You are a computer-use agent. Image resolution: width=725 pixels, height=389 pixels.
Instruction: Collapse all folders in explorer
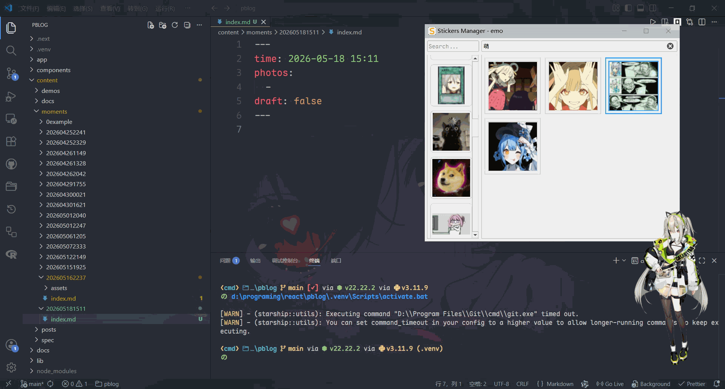187,25
